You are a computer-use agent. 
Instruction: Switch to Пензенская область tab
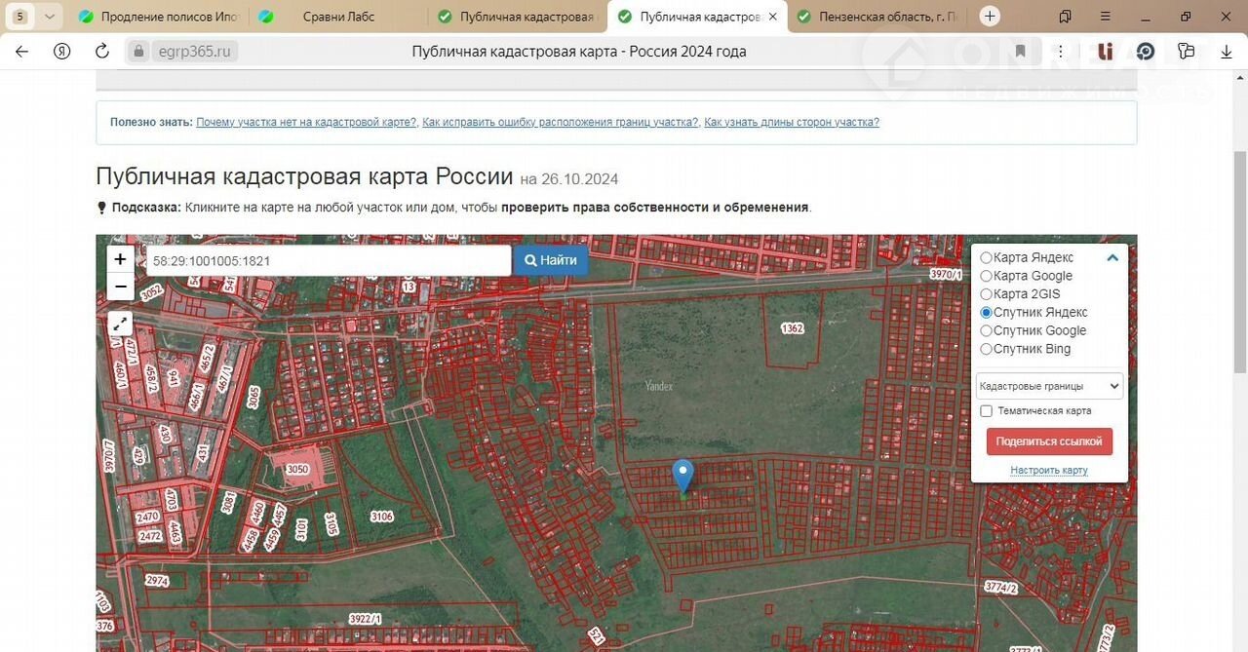coord(878,17)
